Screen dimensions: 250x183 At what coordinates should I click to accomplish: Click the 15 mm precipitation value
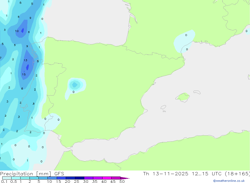24,74
